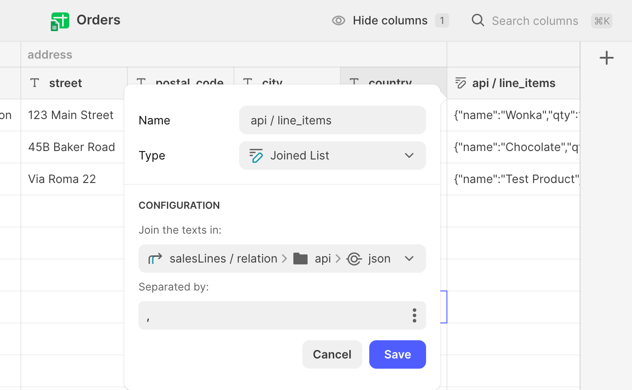This screenshot has width=632, height=390.
Task: Select the city column header
Action: [x=287, y=76]
